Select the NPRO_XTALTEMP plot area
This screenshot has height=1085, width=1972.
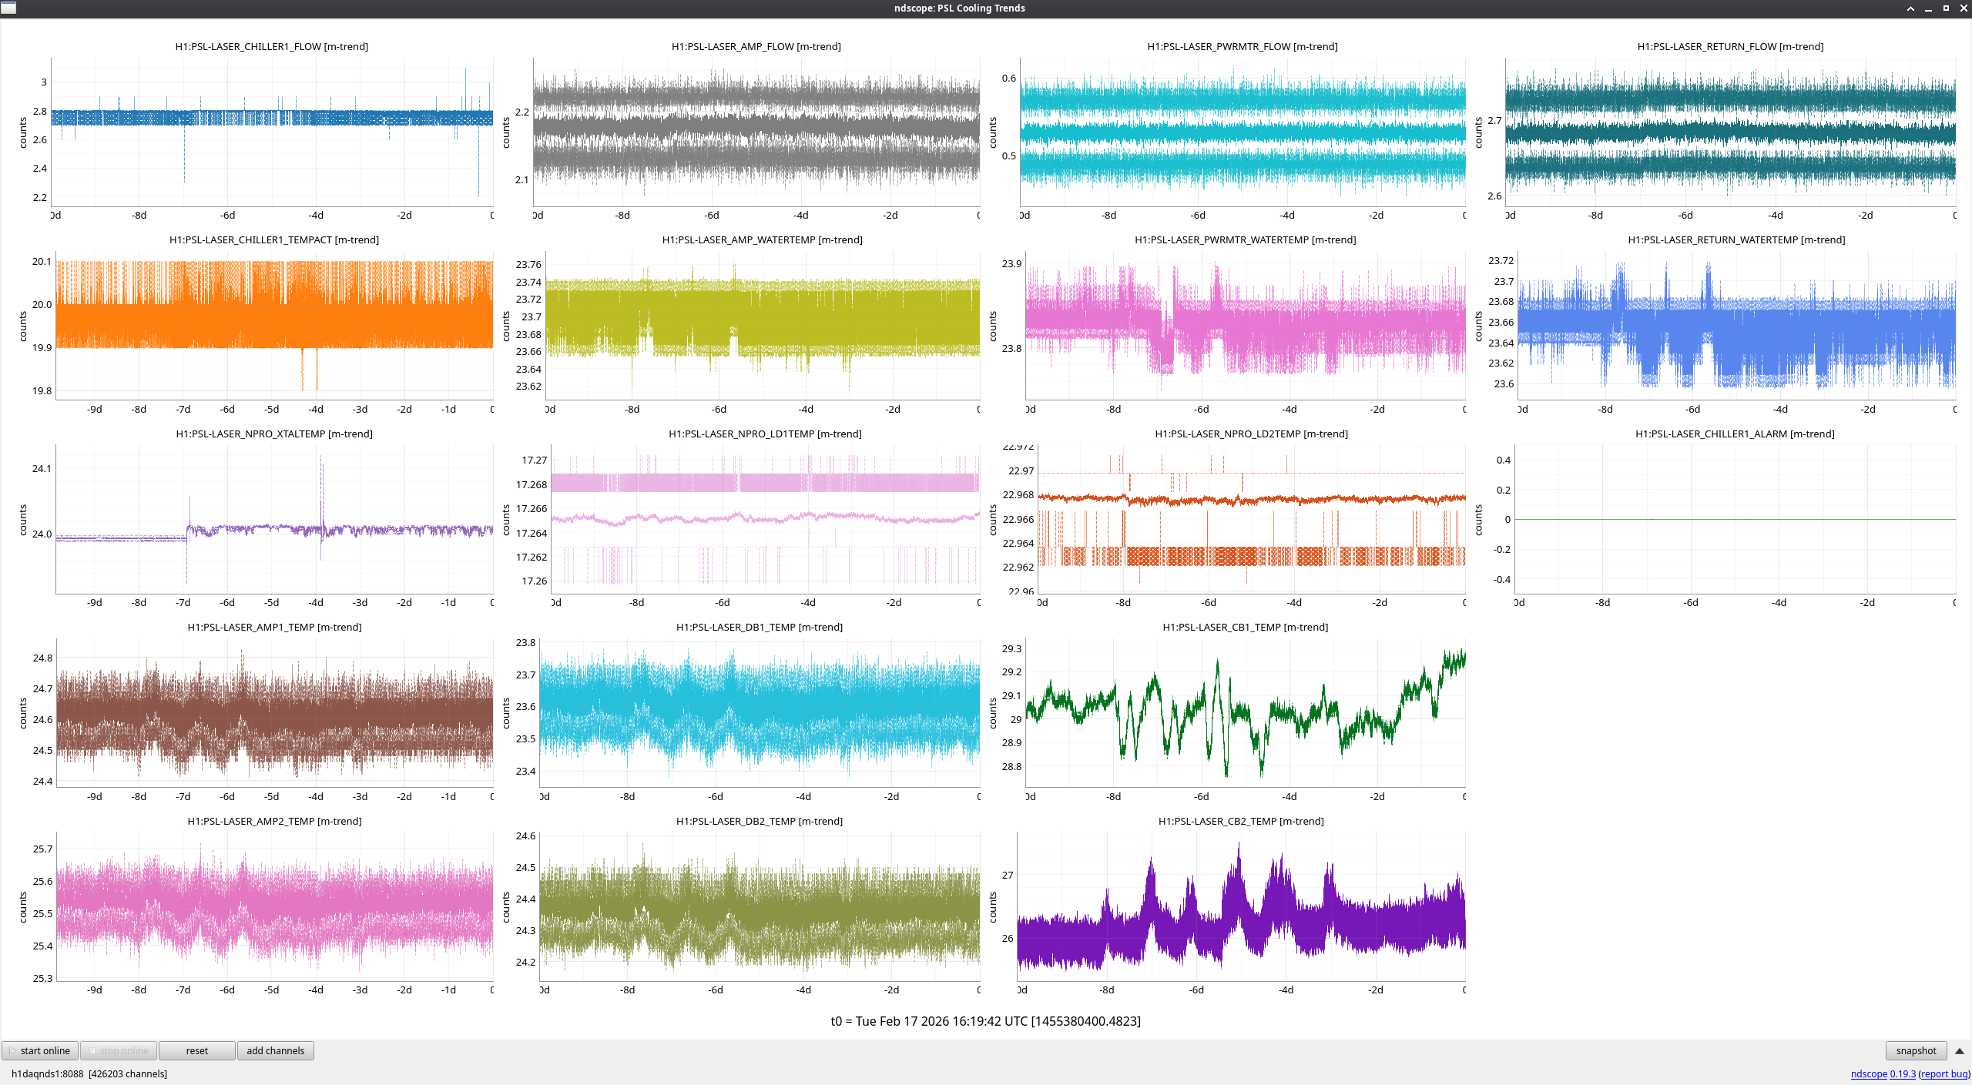[273, 517]
